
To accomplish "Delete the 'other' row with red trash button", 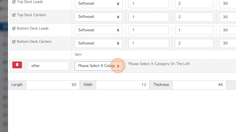I will pos(17,65).
